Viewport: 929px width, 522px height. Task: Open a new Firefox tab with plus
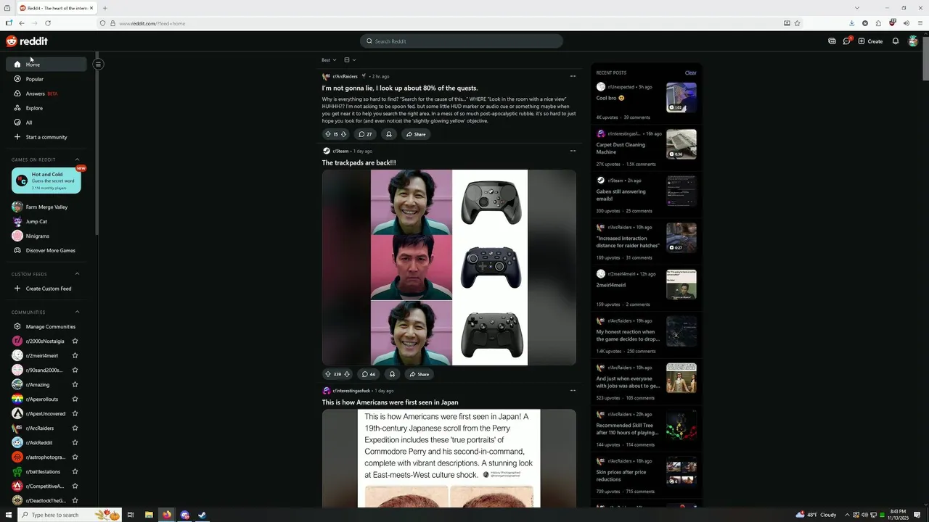[x=105, y=8]
